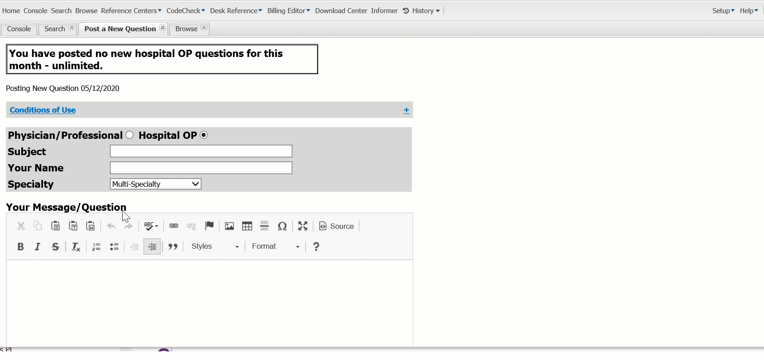
Task: Insert special character omega icon
Action: [x=282, y=226]
